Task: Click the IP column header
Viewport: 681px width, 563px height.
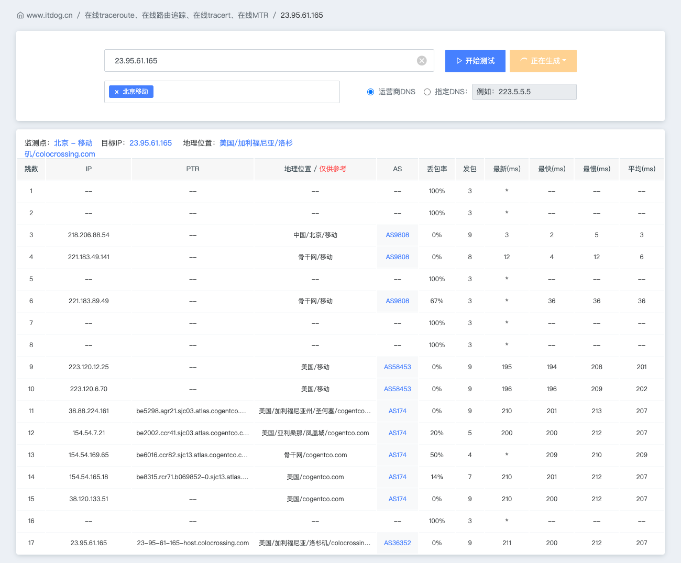Action: click(89, 169)
